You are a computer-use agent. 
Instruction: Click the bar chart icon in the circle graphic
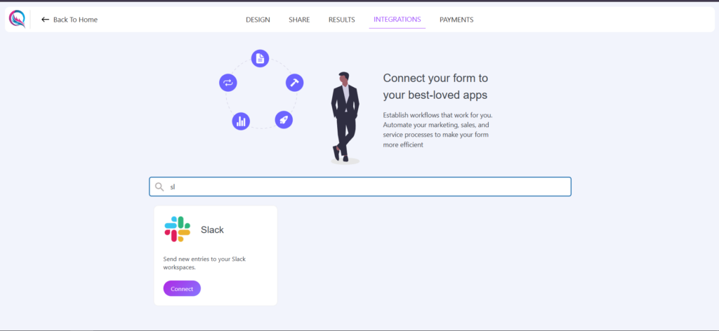tap(241, 121)
